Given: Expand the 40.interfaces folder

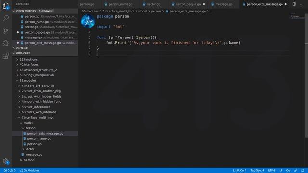Looking at the screenshot, I should pyautogui.click(x=45, y=64).
